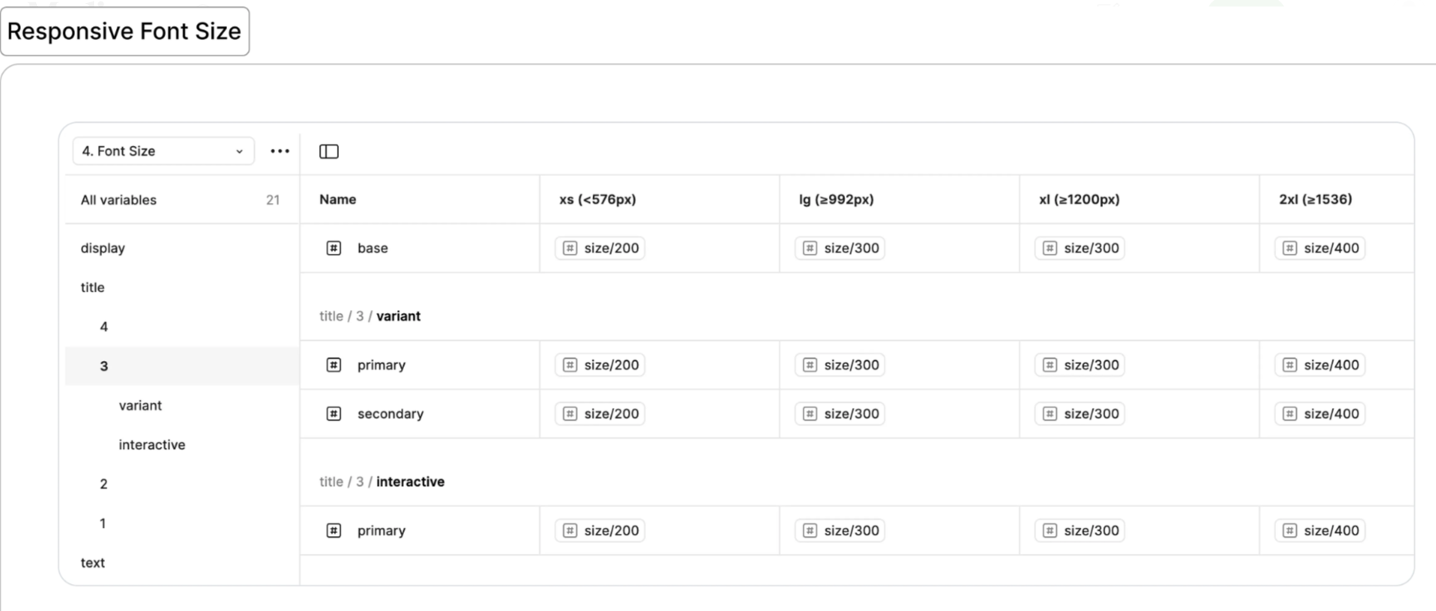Open the 4. Font Size collection dropdown
The width and height of the screenshot is (1436, 611).
tap(163, 151)
